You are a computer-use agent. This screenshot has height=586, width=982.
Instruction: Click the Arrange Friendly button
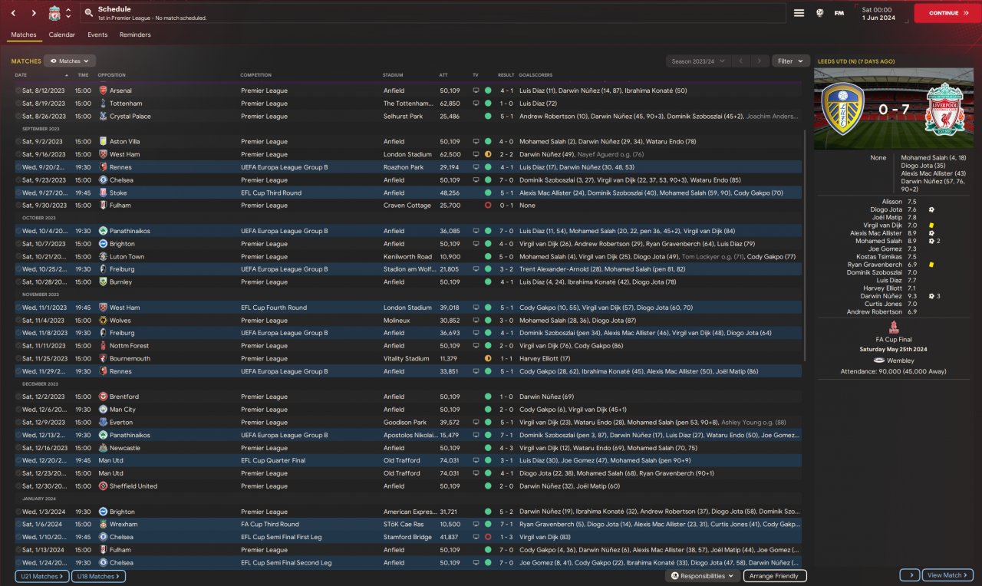click(774, 576)
